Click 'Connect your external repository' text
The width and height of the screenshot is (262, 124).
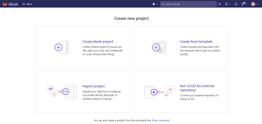(199, 97)
